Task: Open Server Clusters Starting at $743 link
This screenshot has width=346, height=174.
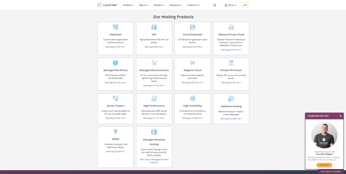Action: 116,118
